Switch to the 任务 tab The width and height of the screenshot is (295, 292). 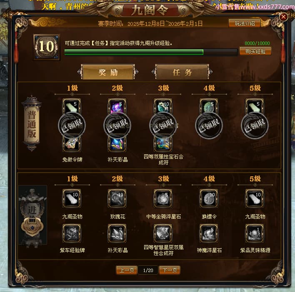point(182,72)
